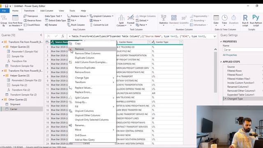Open the Time column tool
This screenshot has width=263, height=148.
(224, 21)
